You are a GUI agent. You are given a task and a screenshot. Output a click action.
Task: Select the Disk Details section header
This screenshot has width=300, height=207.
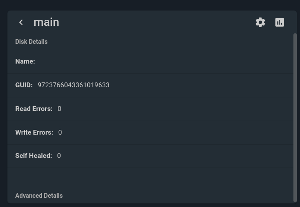pyautogui.click(x=32, y=42)
